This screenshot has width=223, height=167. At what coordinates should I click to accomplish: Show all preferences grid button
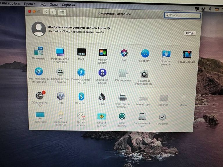pos(62,12)
